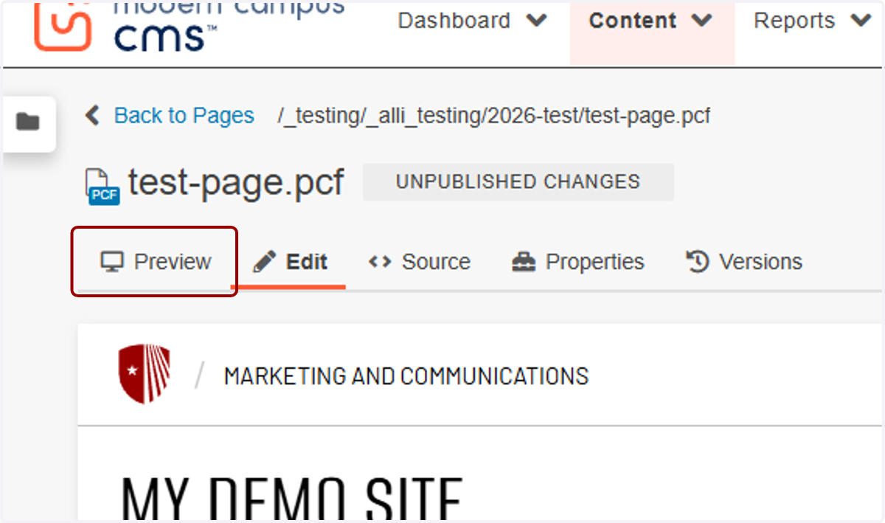Open the Dashboard dropdown menu
885x523 pixels.
[x=472, y=21]
